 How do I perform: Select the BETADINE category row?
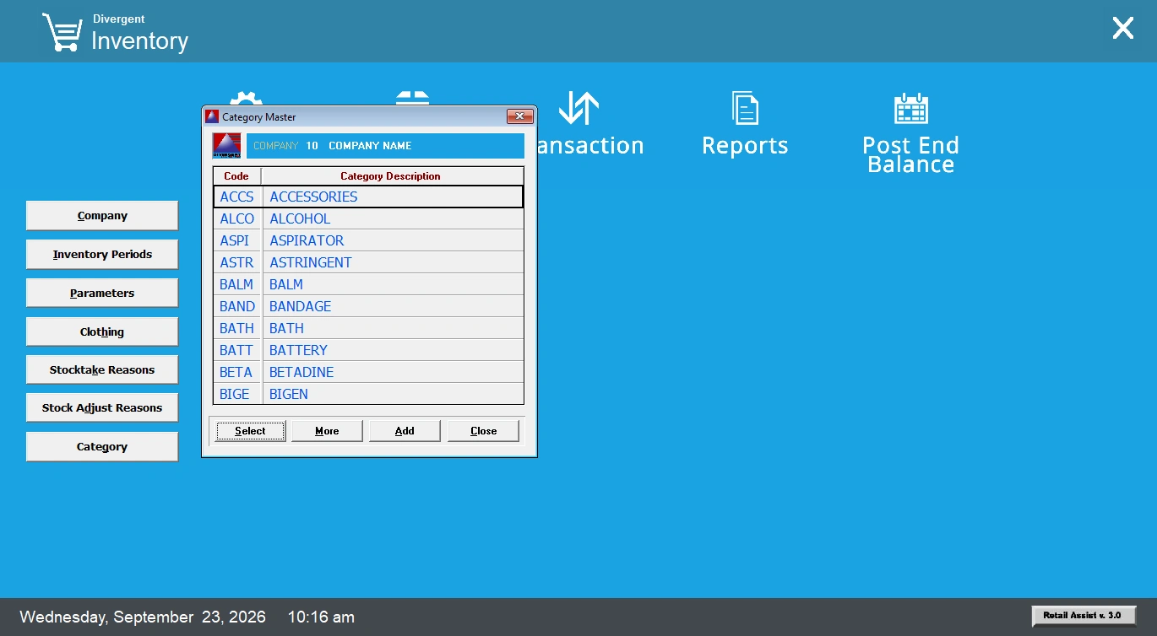coord(368,372)
